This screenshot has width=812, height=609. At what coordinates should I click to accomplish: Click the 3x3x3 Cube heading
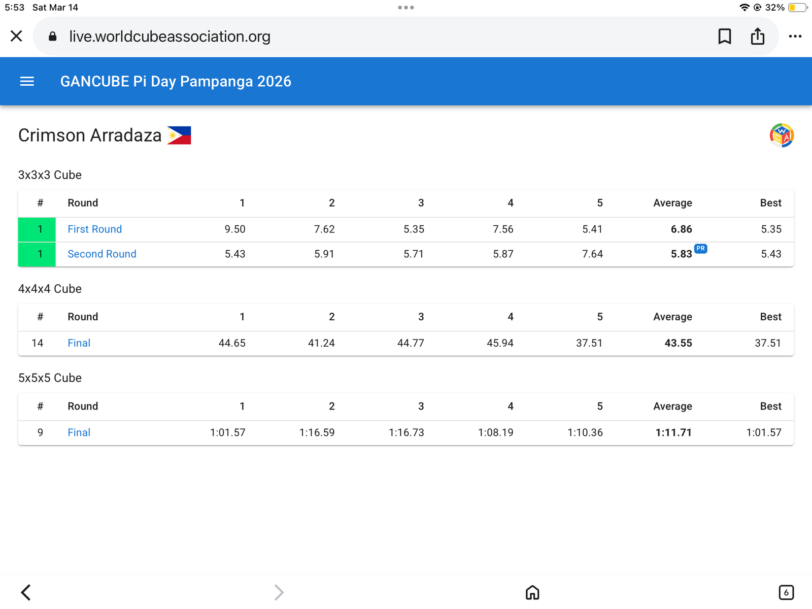(50, 175)
